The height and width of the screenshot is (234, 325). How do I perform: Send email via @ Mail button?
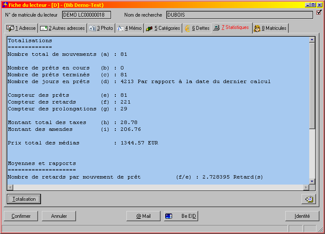(x=143, y=216)
